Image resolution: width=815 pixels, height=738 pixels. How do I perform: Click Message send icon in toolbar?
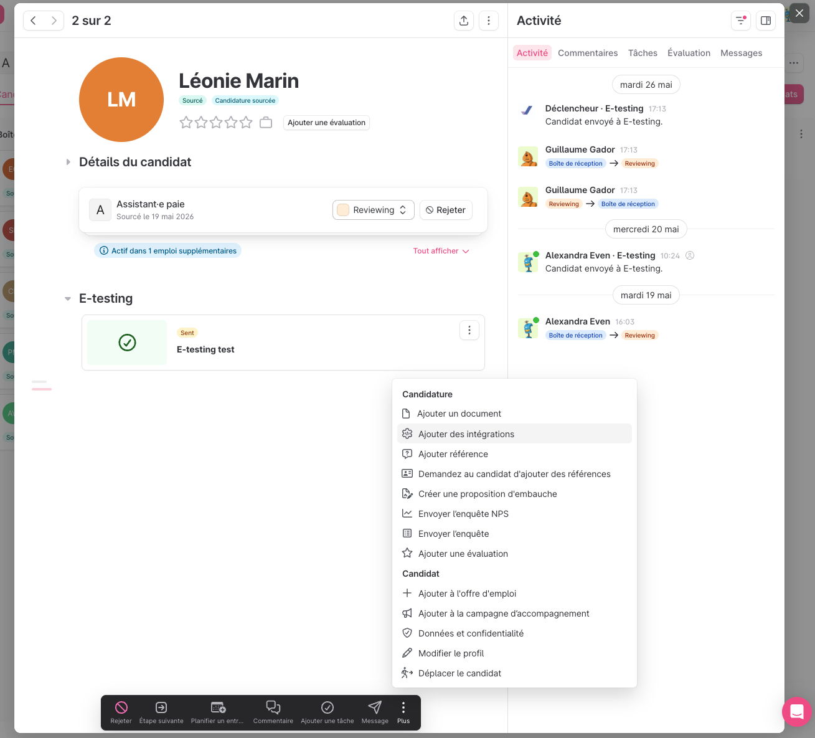click(375, 712)
